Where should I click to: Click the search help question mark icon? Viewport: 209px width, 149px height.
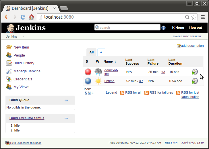click(x=163, y=28)
